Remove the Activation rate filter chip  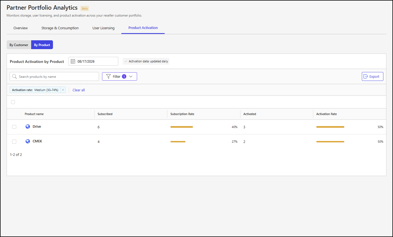point(63,90)
